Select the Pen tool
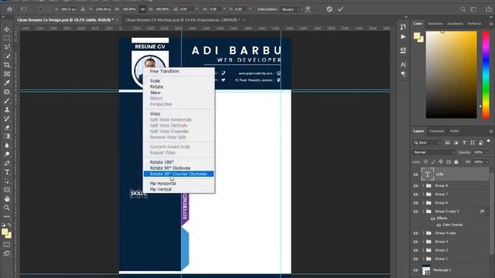This screenshot has height=278, width=495. (7, 163)
